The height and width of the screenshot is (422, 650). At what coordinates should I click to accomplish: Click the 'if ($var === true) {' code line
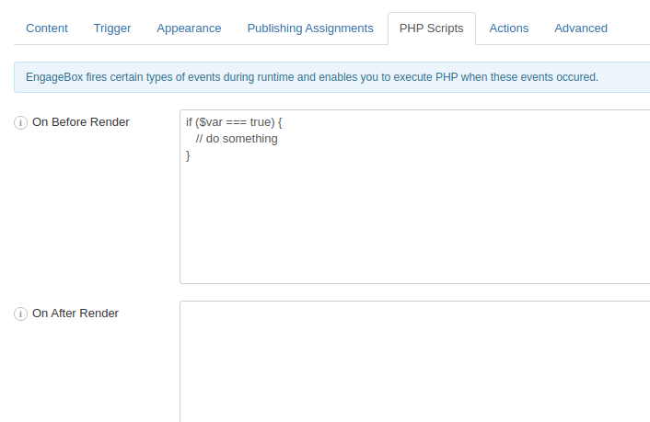coord(234,122)
